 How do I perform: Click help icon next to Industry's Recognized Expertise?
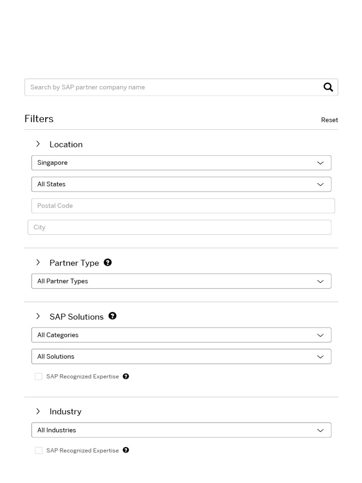point(126,450)
